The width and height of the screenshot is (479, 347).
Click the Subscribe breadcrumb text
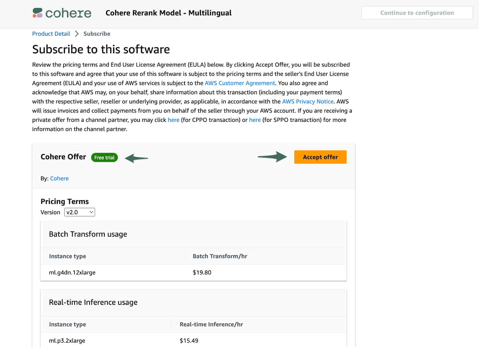coord(97,34)
